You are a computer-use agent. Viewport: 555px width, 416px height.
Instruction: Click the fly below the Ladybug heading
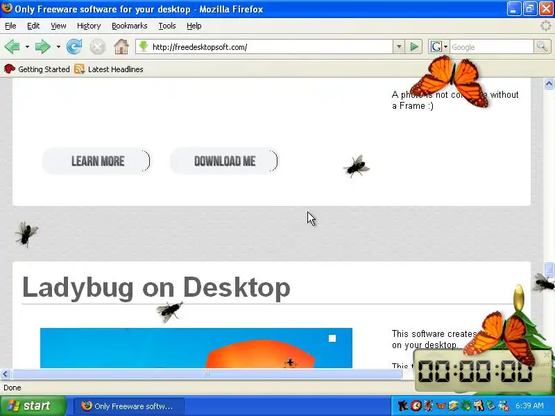point(169,311)
